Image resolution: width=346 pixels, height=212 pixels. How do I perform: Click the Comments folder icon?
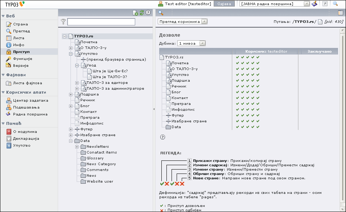(x=83, y=170)
